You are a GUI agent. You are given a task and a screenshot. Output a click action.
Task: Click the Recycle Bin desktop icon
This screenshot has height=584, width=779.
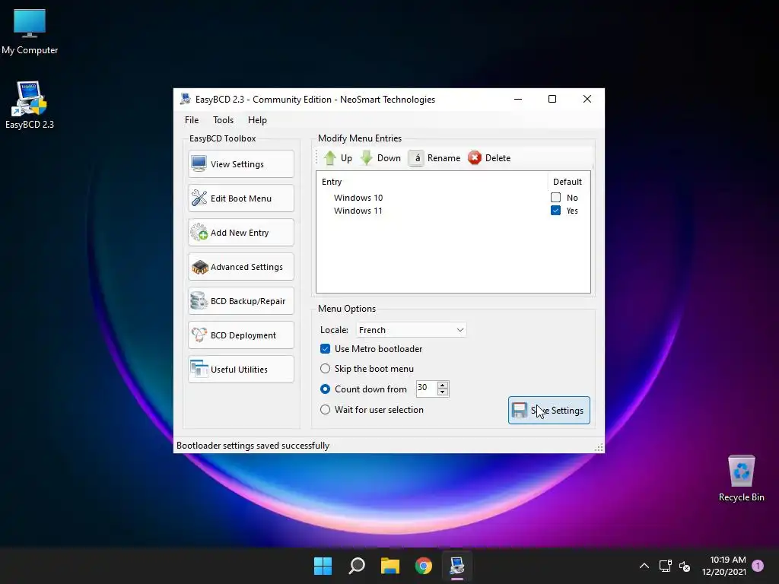741,479
